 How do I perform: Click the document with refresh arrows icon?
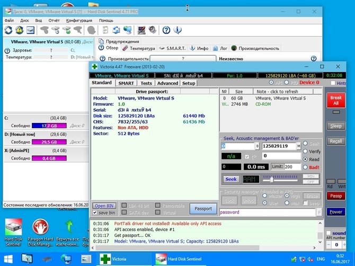click(116, 30)
